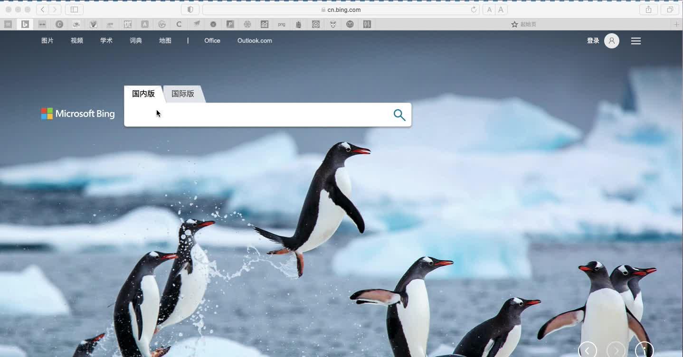This screenshot has width=683, height=357.
Task: Open the hamburger menu icon
Action: coord(636,41)
